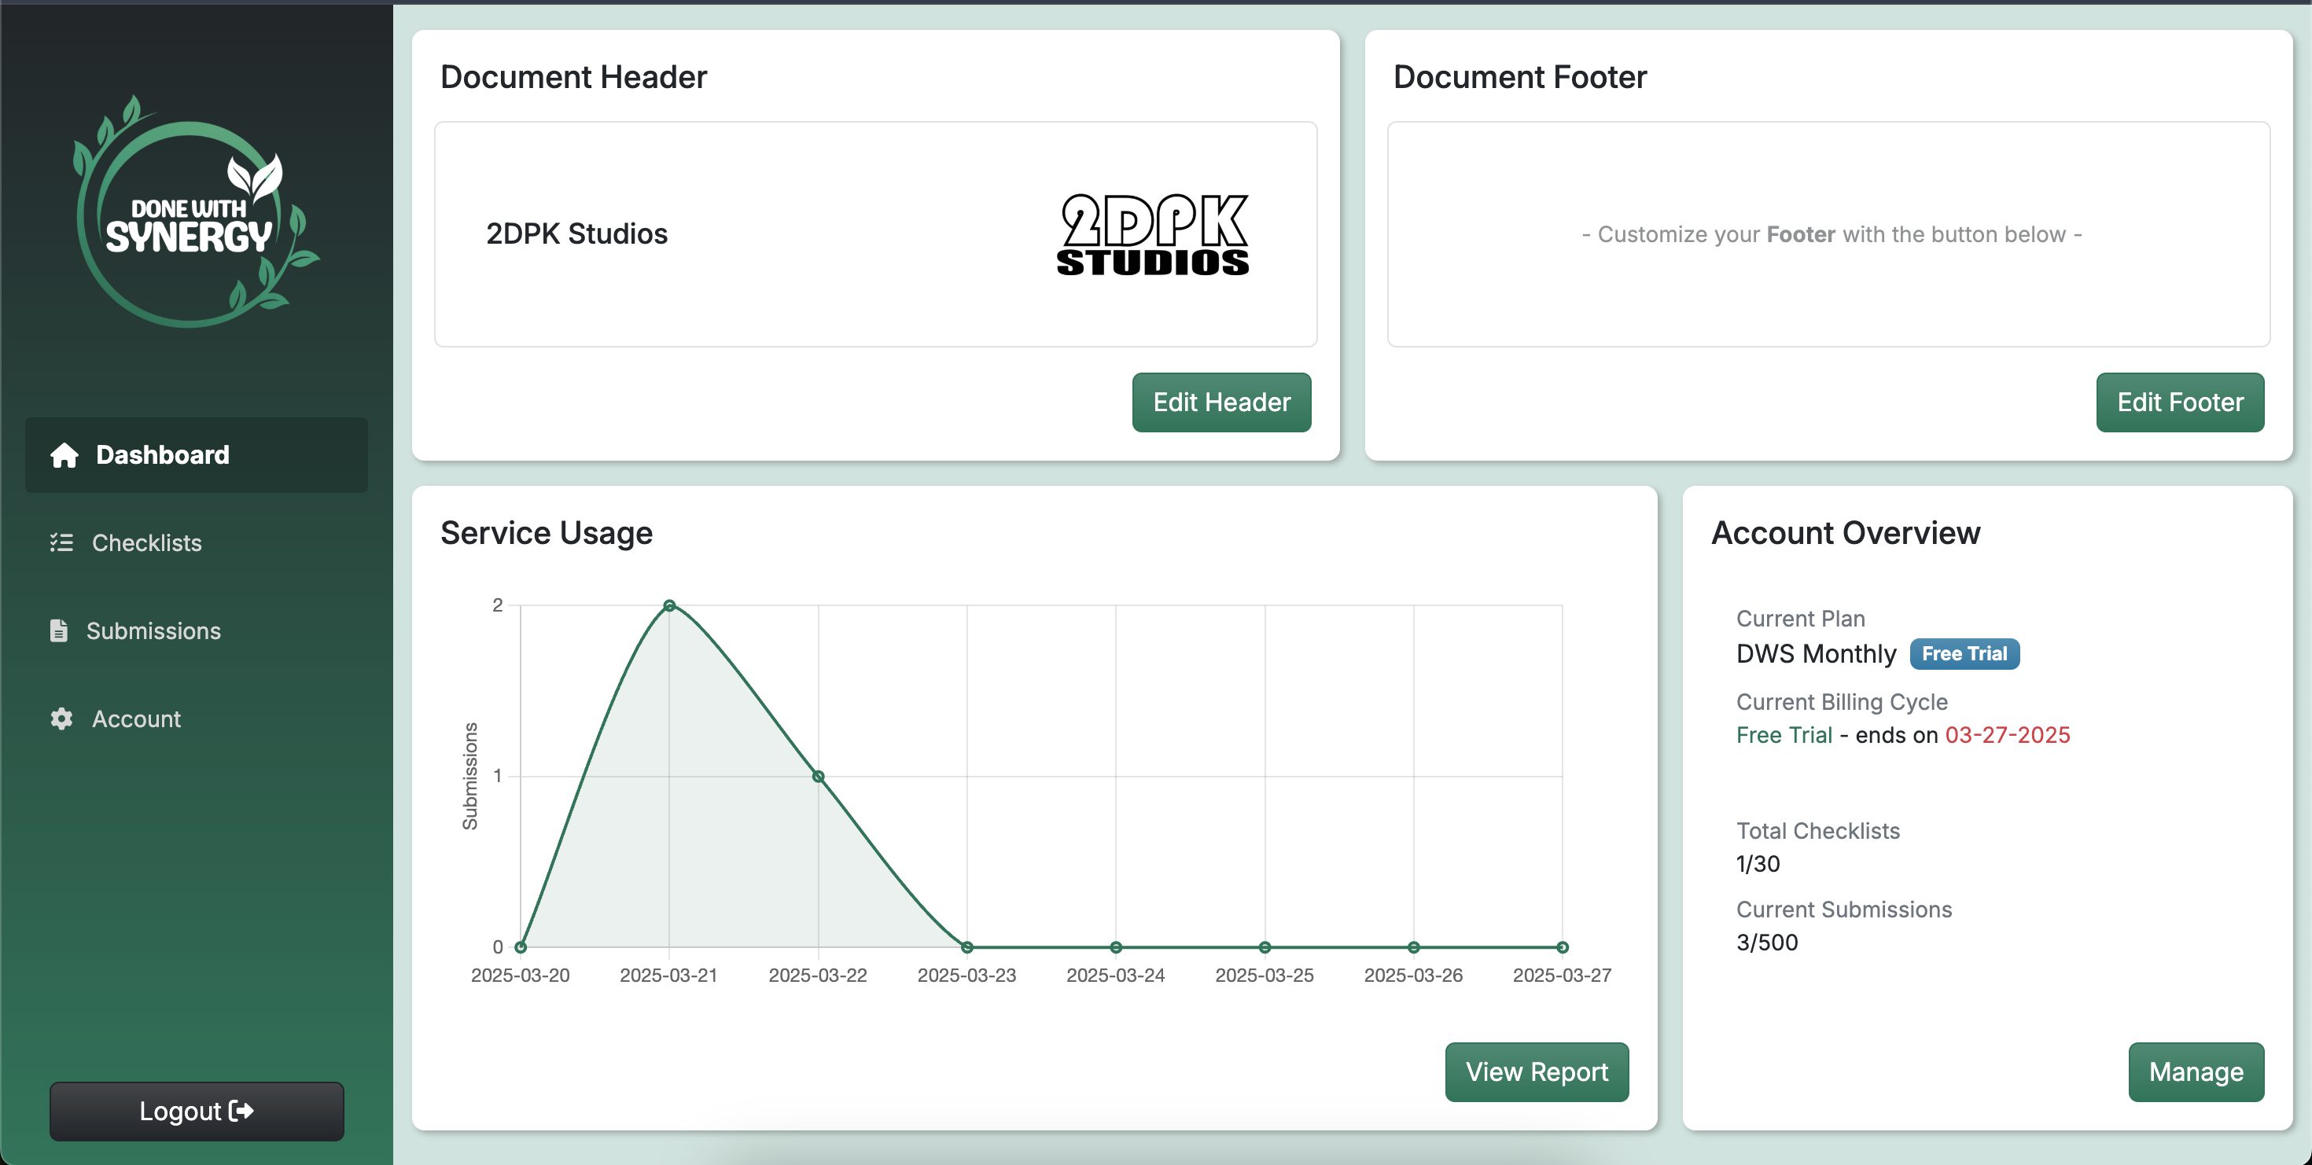Click the 'Document Header' heading
This screenshot has height=1165, width=2312.
point(573,77)
